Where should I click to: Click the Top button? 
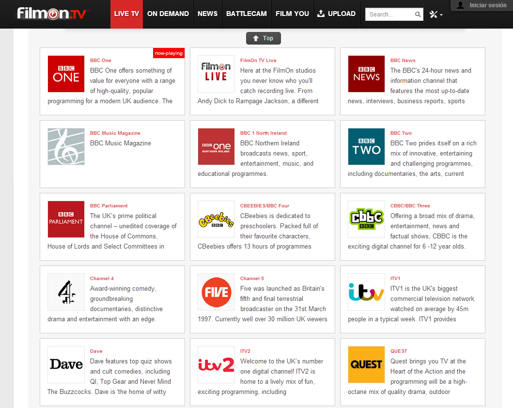point(264,38)
